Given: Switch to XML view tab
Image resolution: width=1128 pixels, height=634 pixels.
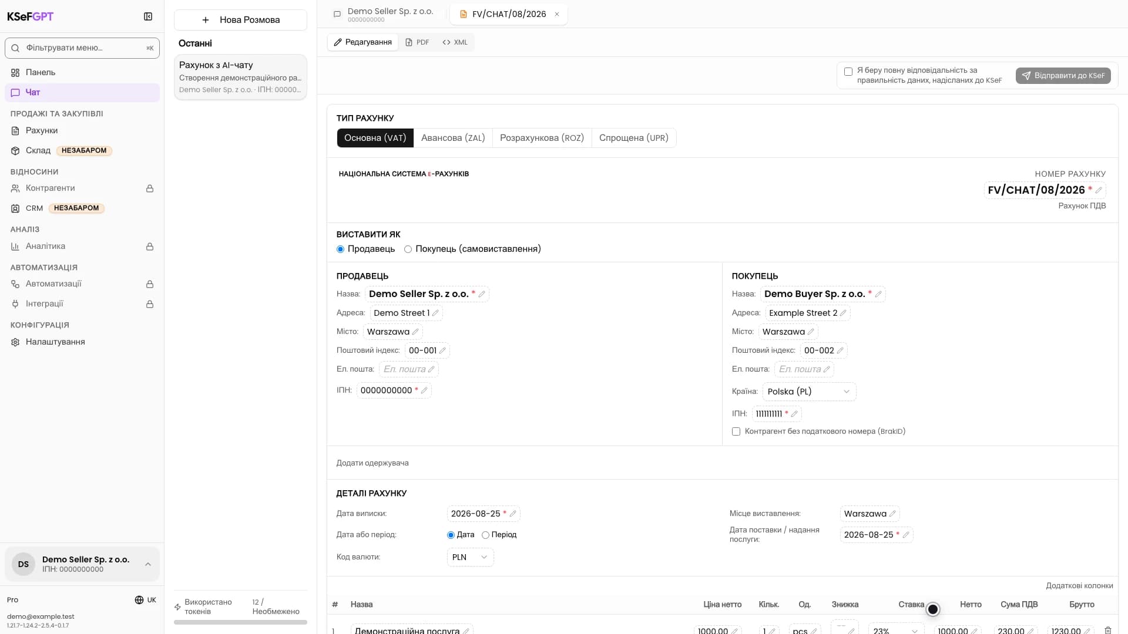Looking at the screenshot, I should coord(455,42).
